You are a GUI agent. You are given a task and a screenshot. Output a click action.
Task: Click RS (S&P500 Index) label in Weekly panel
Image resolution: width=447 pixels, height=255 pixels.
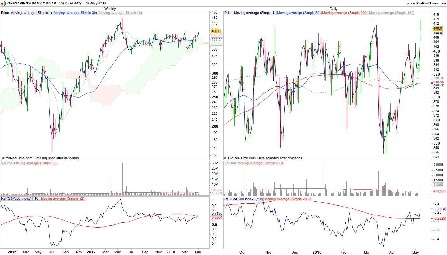20,199
